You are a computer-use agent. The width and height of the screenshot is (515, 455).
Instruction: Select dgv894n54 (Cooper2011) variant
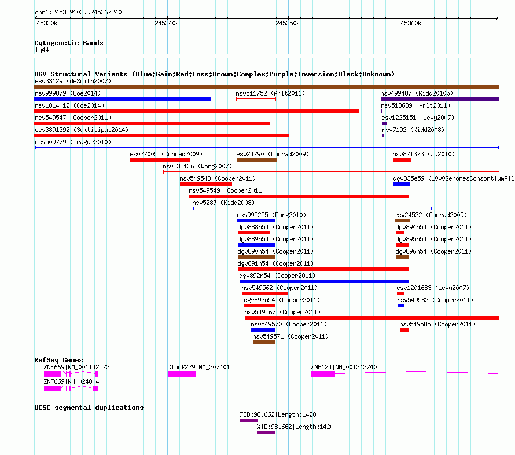400,233
